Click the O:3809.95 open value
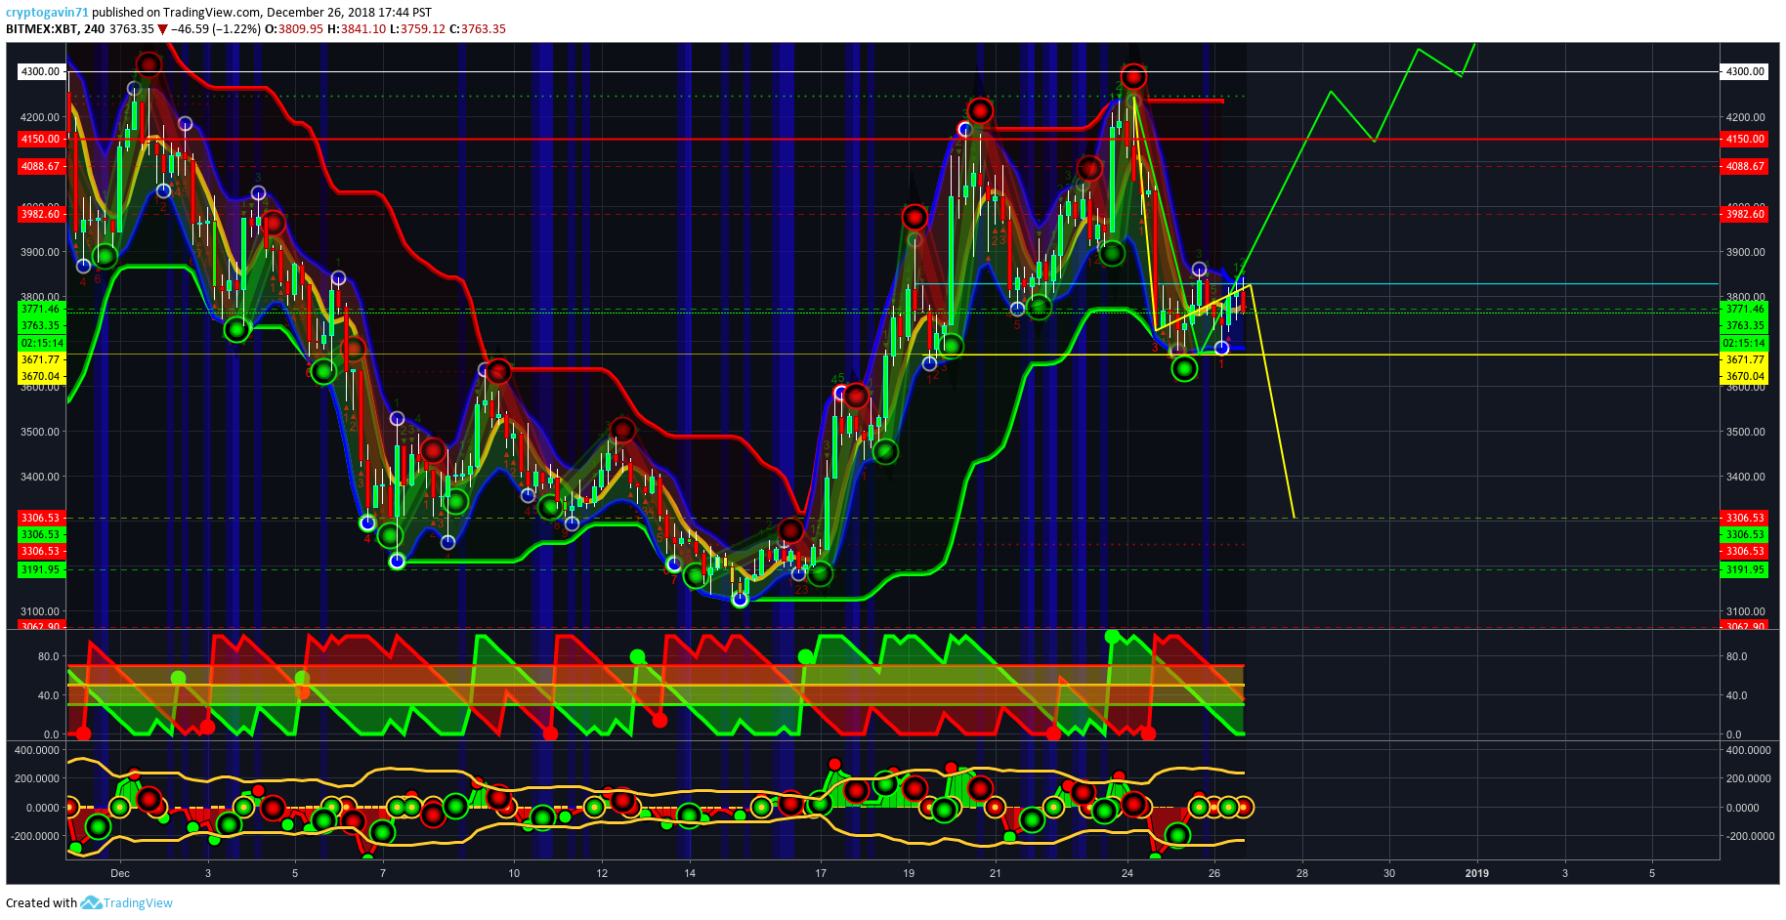 tap(294, 28)
